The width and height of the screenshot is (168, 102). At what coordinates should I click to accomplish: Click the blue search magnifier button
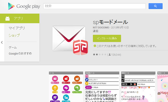[156, 6]
